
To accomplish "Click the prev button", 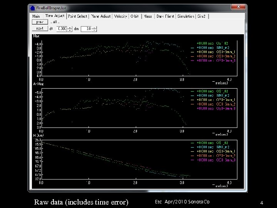I will [x=40, y=22].
